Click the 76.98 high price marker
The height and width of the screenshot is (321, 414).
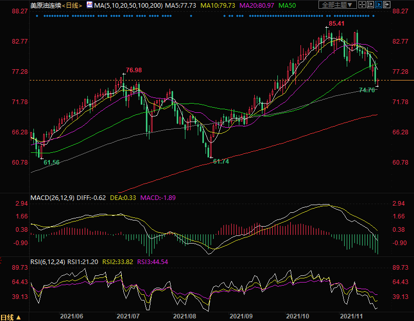point(134,70)
